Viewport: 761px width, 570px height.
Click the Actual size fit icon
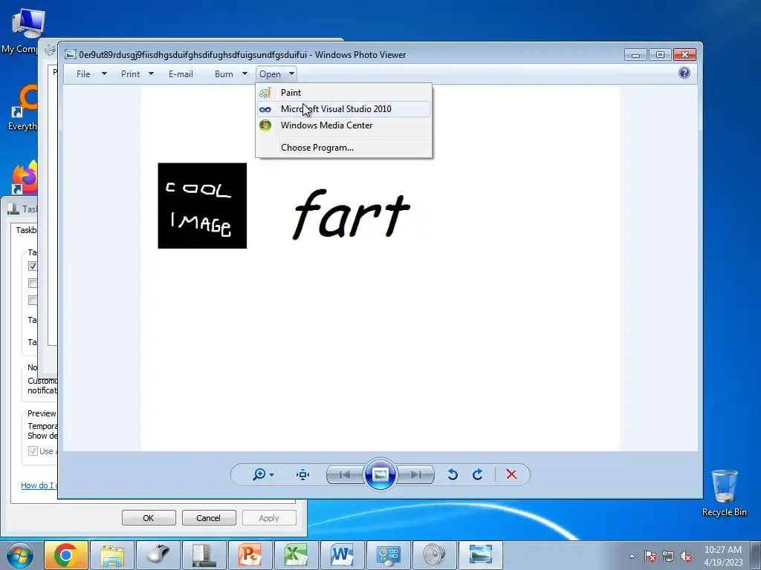click(303, 474)
